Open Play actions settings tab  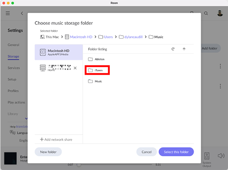pyautogui.click(x=17, y=102)
